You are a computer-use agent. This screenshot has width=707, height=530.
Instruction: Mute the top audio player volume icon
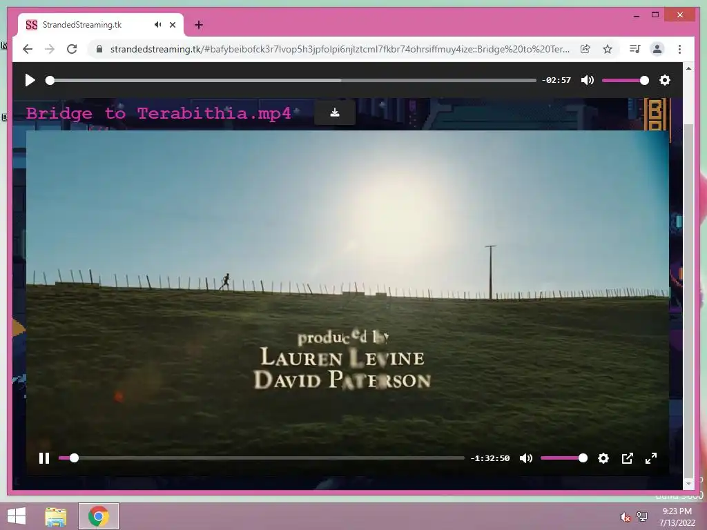pyautogui.click(x=587, y=80)
